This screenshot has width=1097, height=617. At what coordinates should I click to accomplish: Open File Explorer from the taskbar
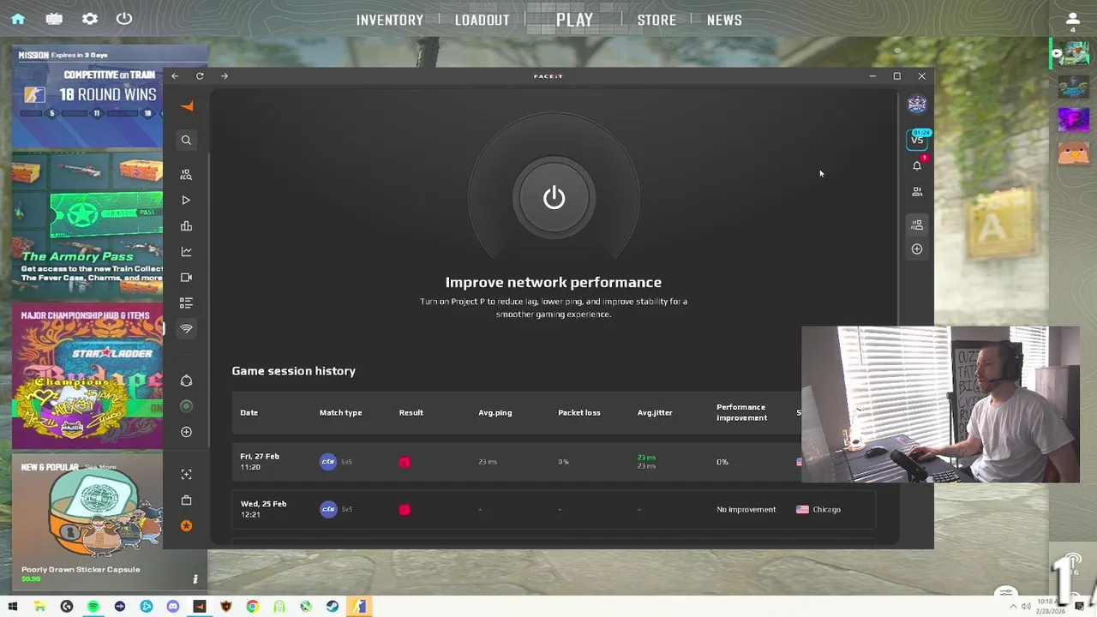tap(39, 607)
